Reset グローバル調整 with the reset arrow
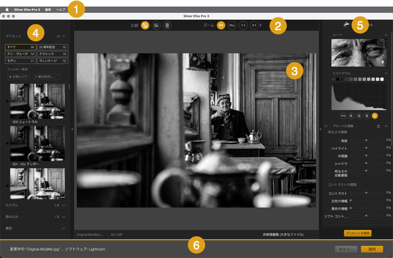 [378, 126]
